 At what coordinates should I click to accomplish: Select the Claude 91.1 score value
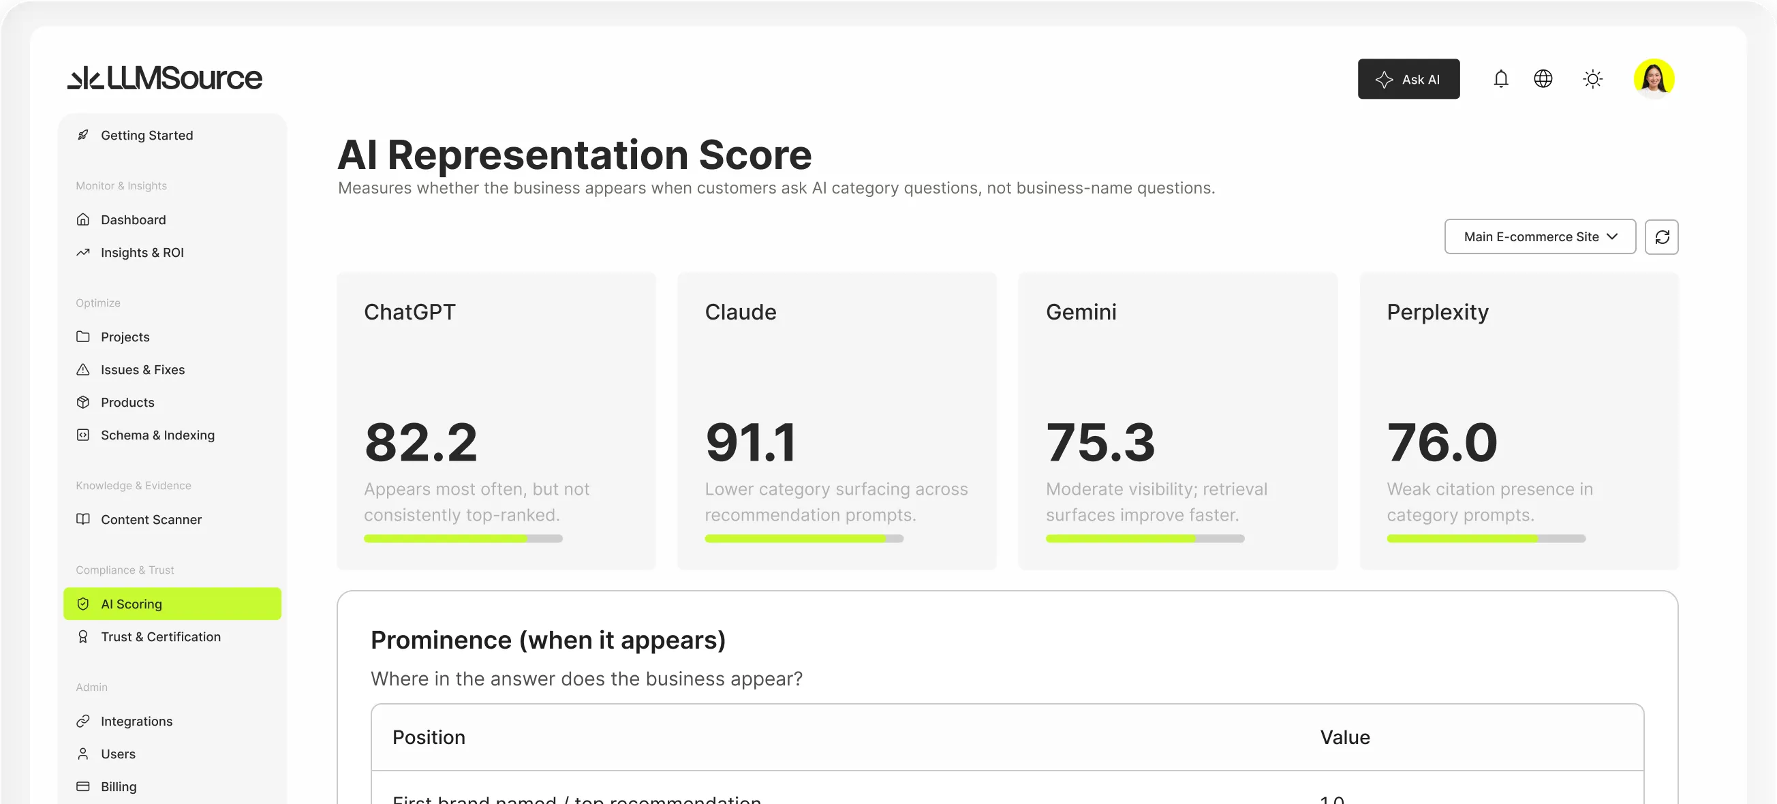(x=751, y=443)
